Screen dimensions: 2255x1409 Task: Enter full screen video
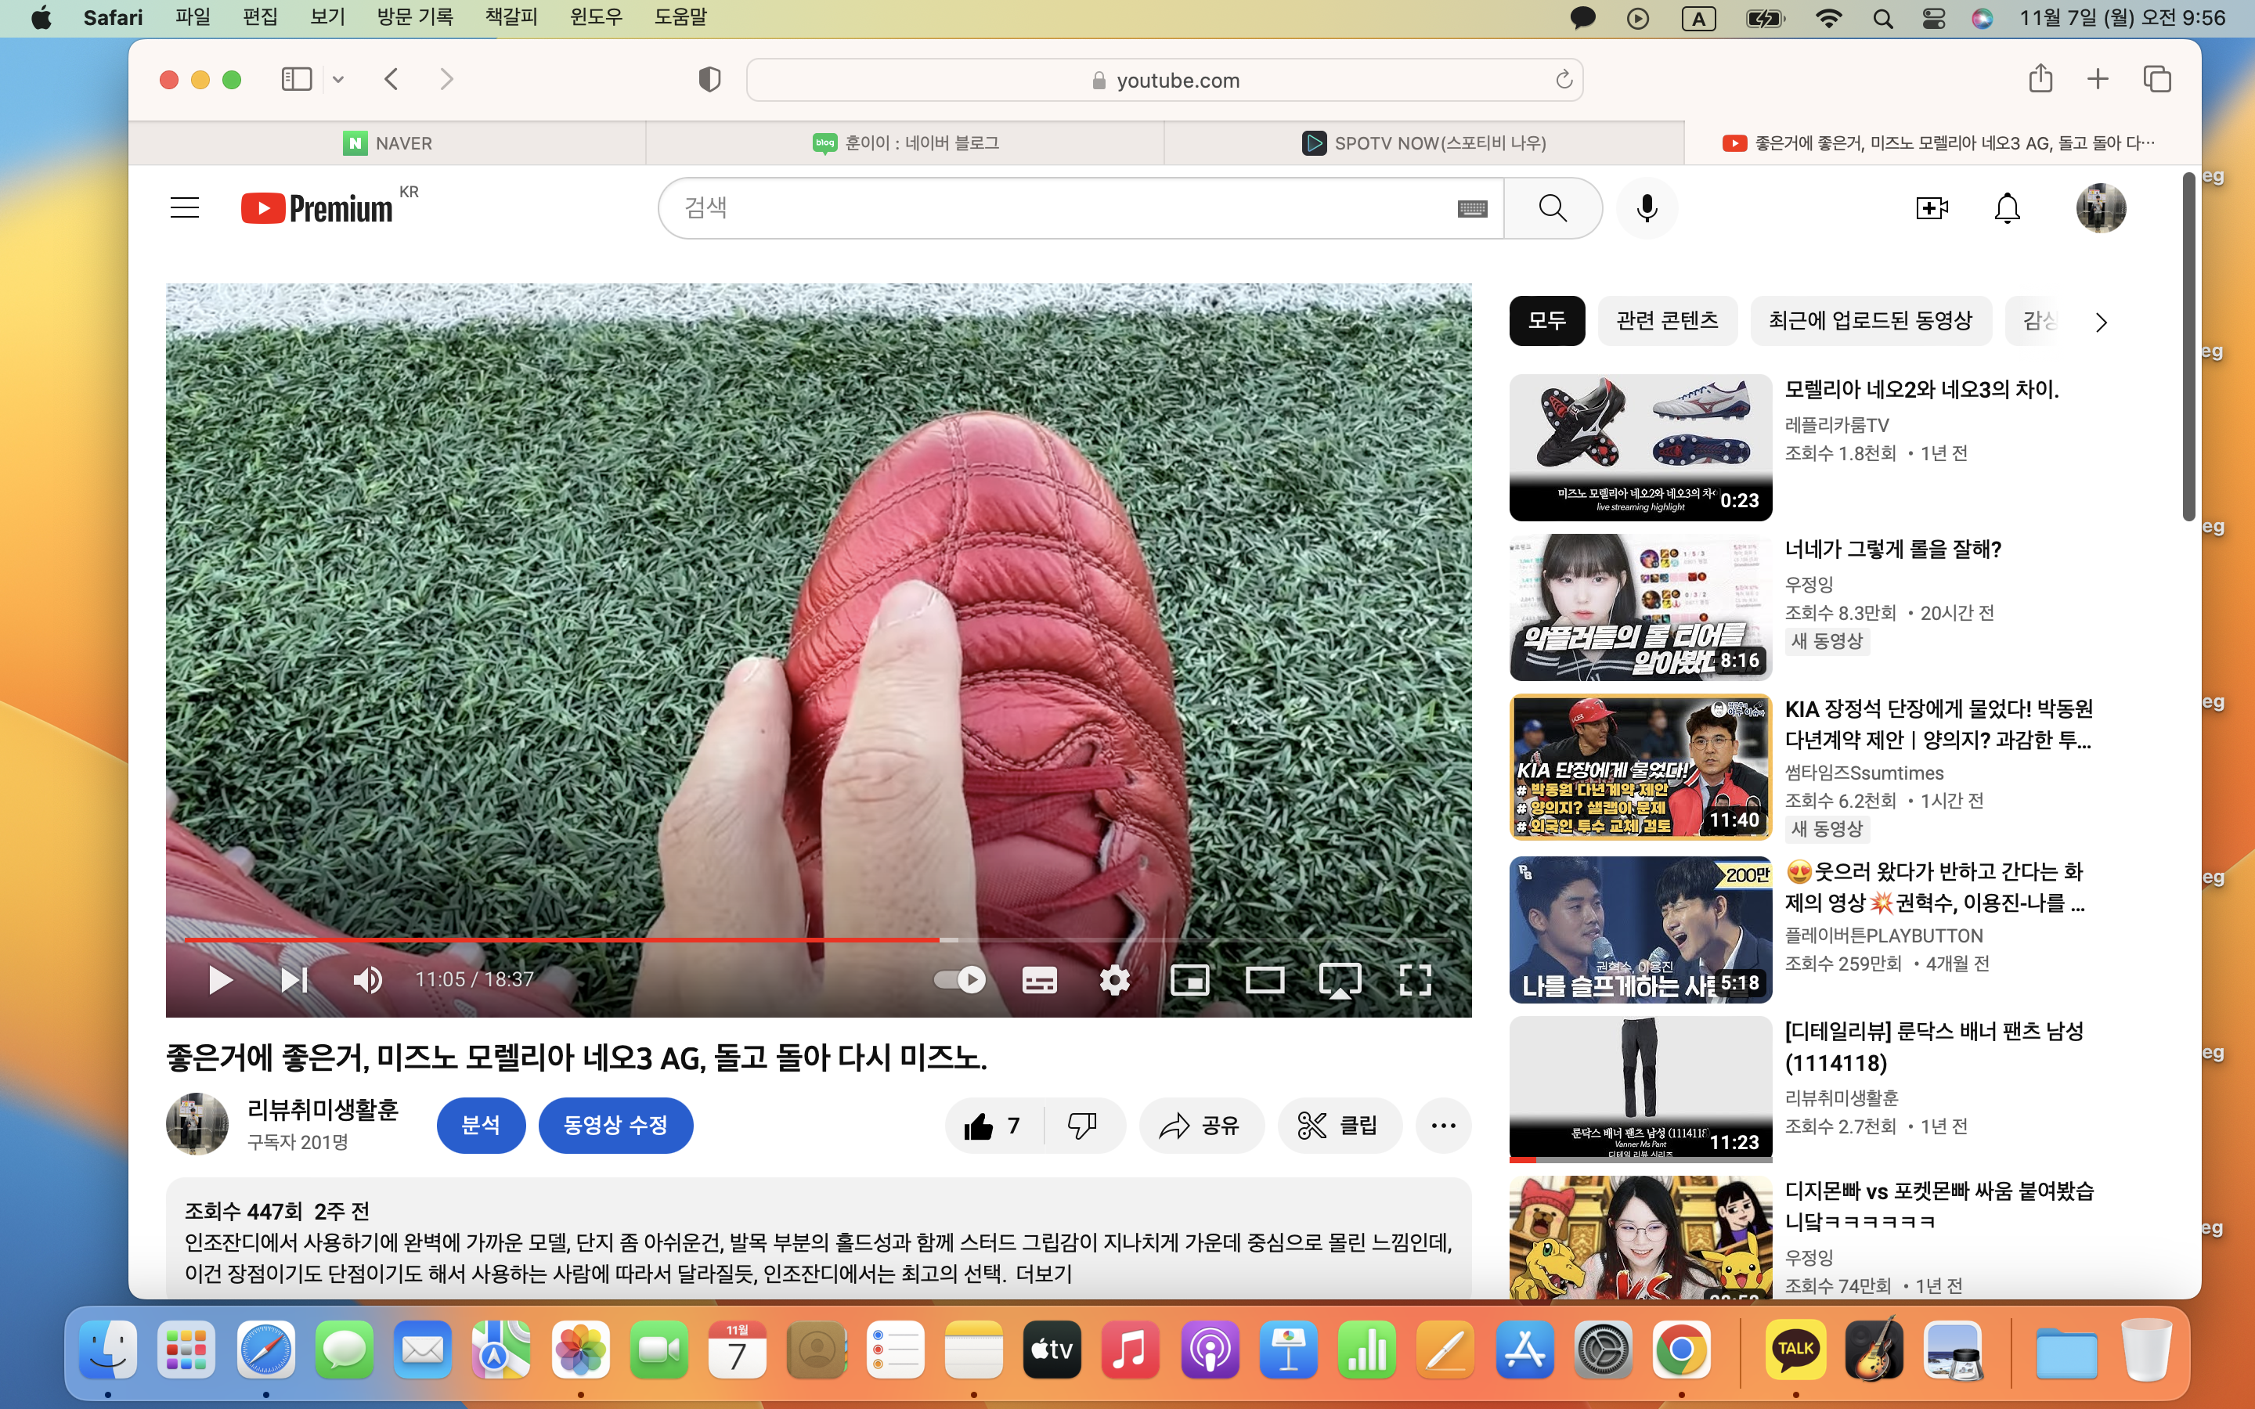point(1416,979)
